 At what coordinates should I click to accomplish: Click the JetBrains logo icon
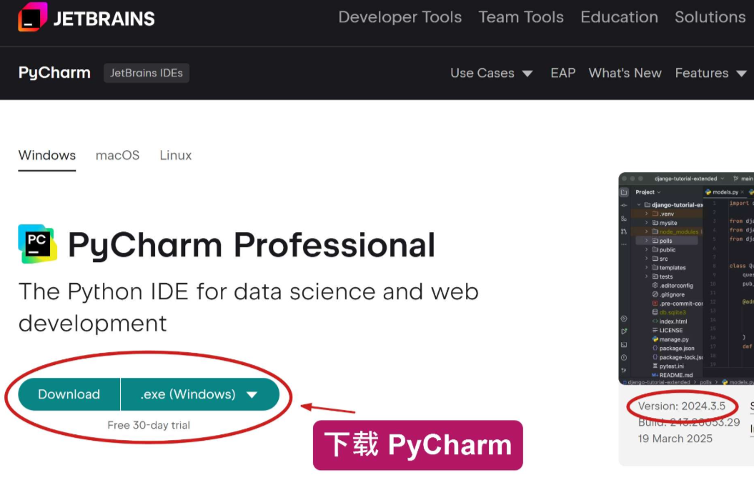click(32, 17)
